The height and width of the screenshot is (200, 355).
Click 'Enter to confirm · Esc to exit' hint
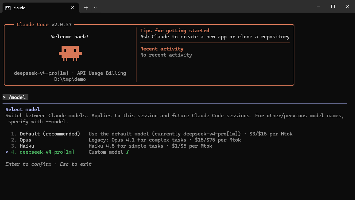[48, 164]
